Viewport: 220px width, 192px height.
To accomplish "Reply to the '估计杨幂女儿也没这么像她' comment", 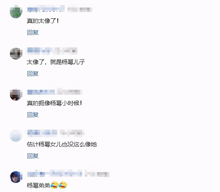I will pos(33,156).
